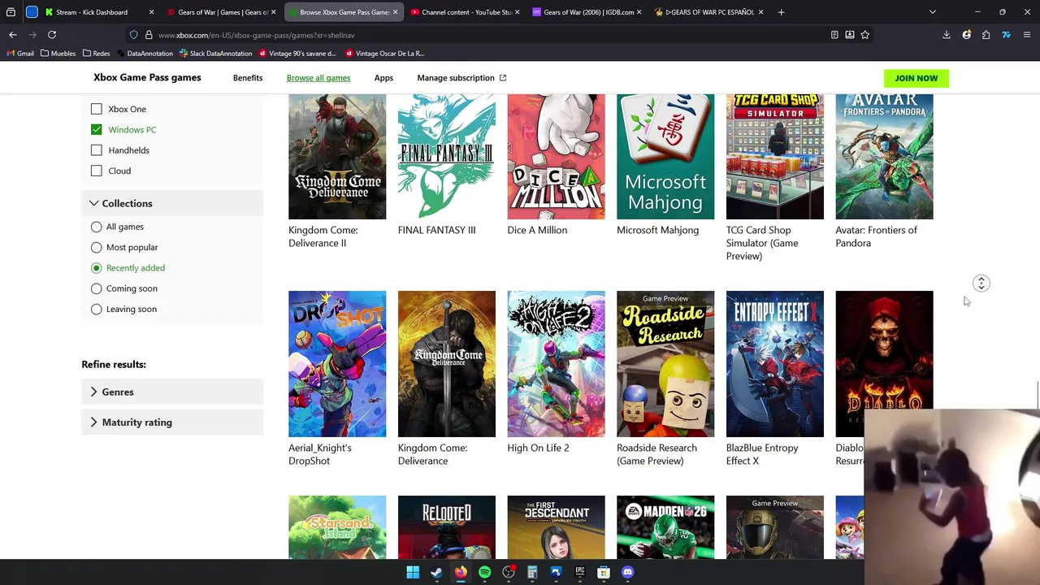Open Calculator from the taskbar

[x=532, y=572]
